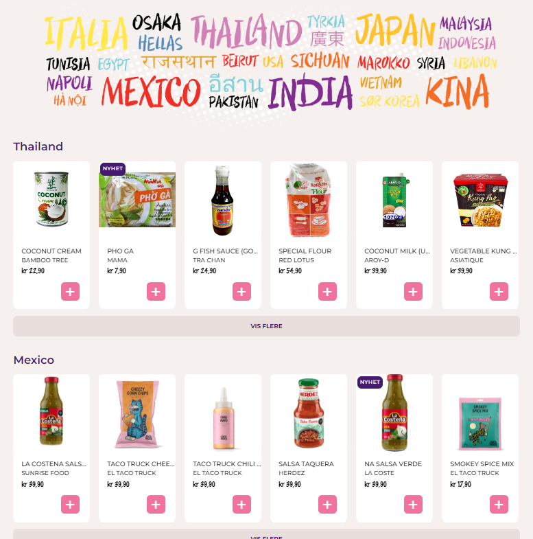Add Vegetable Kung Pao Asiatique to cart
The width and height of the screenshot is (533, 539).
pos(499,292)
